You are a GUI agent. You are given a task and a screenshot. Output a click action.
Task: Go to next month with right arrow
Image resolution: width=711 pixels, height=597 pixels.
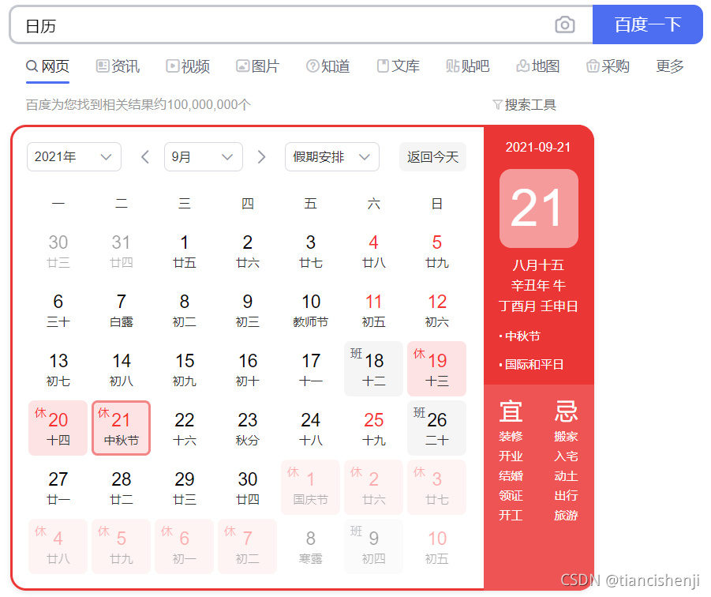(x=261, y=157)
